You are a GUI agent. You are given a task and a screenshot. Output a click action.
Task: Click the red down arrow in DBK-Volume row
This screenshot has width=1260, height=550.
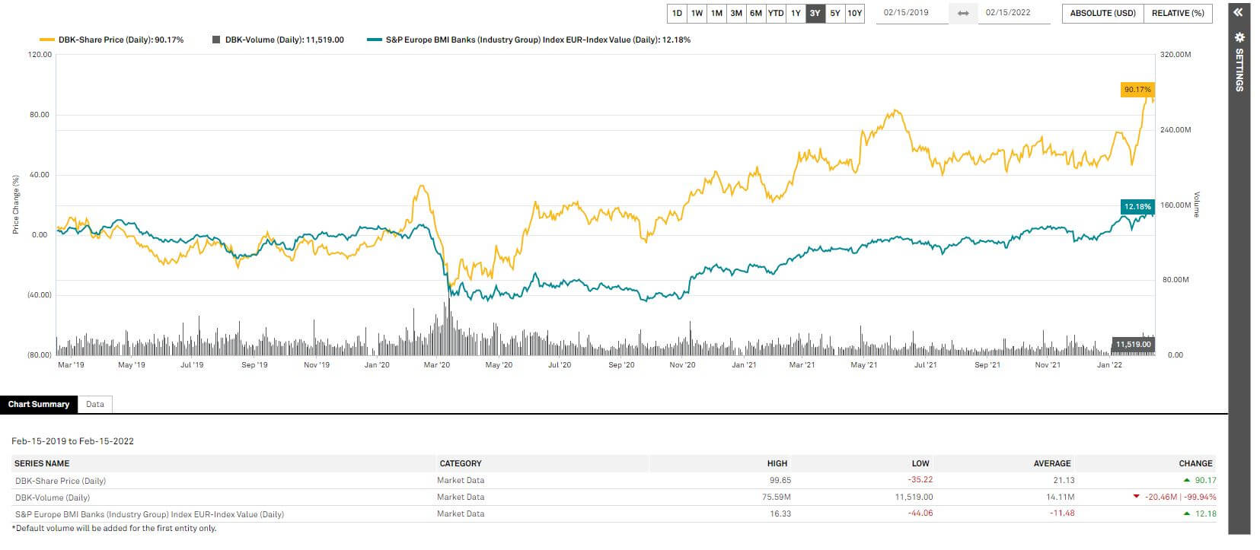click(1137, 497)
